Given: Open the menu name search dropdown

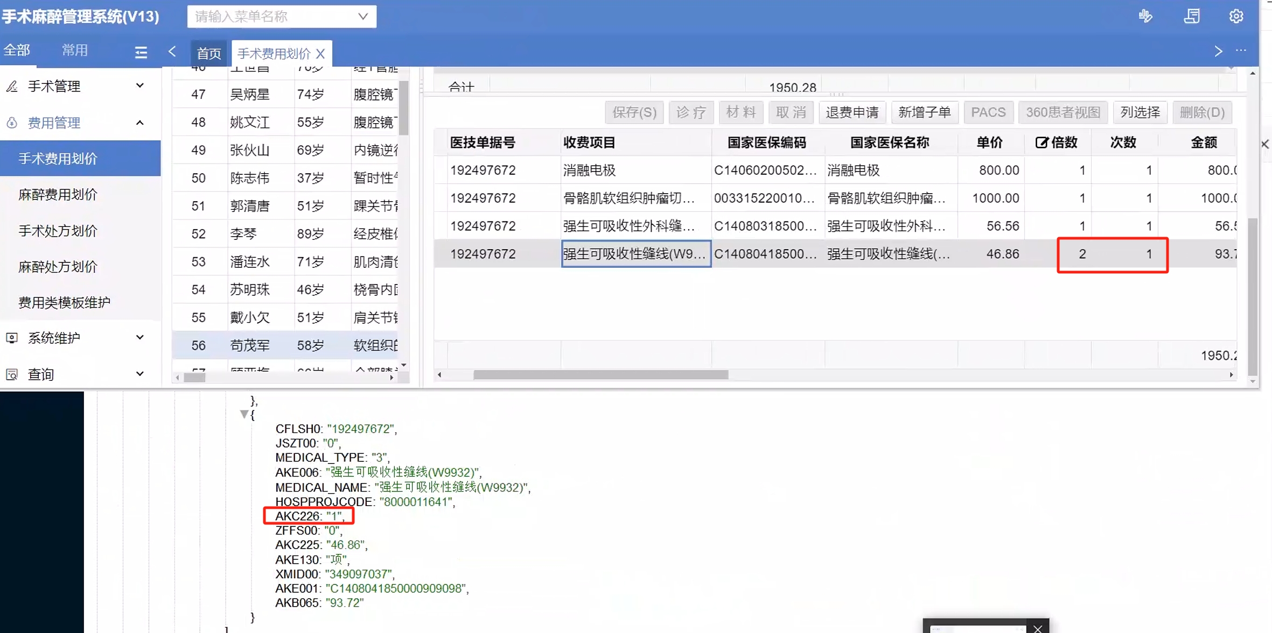Looking at the screenshot, I should [363, 17].
